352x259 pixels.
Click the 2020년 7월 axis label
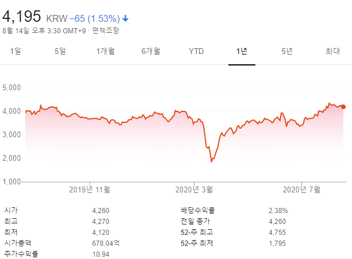coord(301,190)
